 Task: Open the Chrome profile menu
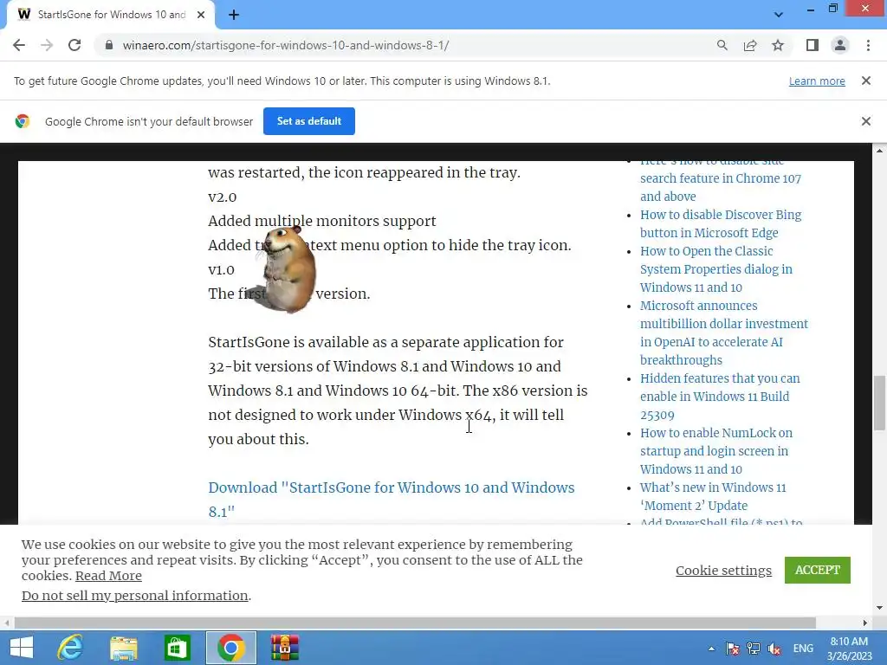point(840,45)
